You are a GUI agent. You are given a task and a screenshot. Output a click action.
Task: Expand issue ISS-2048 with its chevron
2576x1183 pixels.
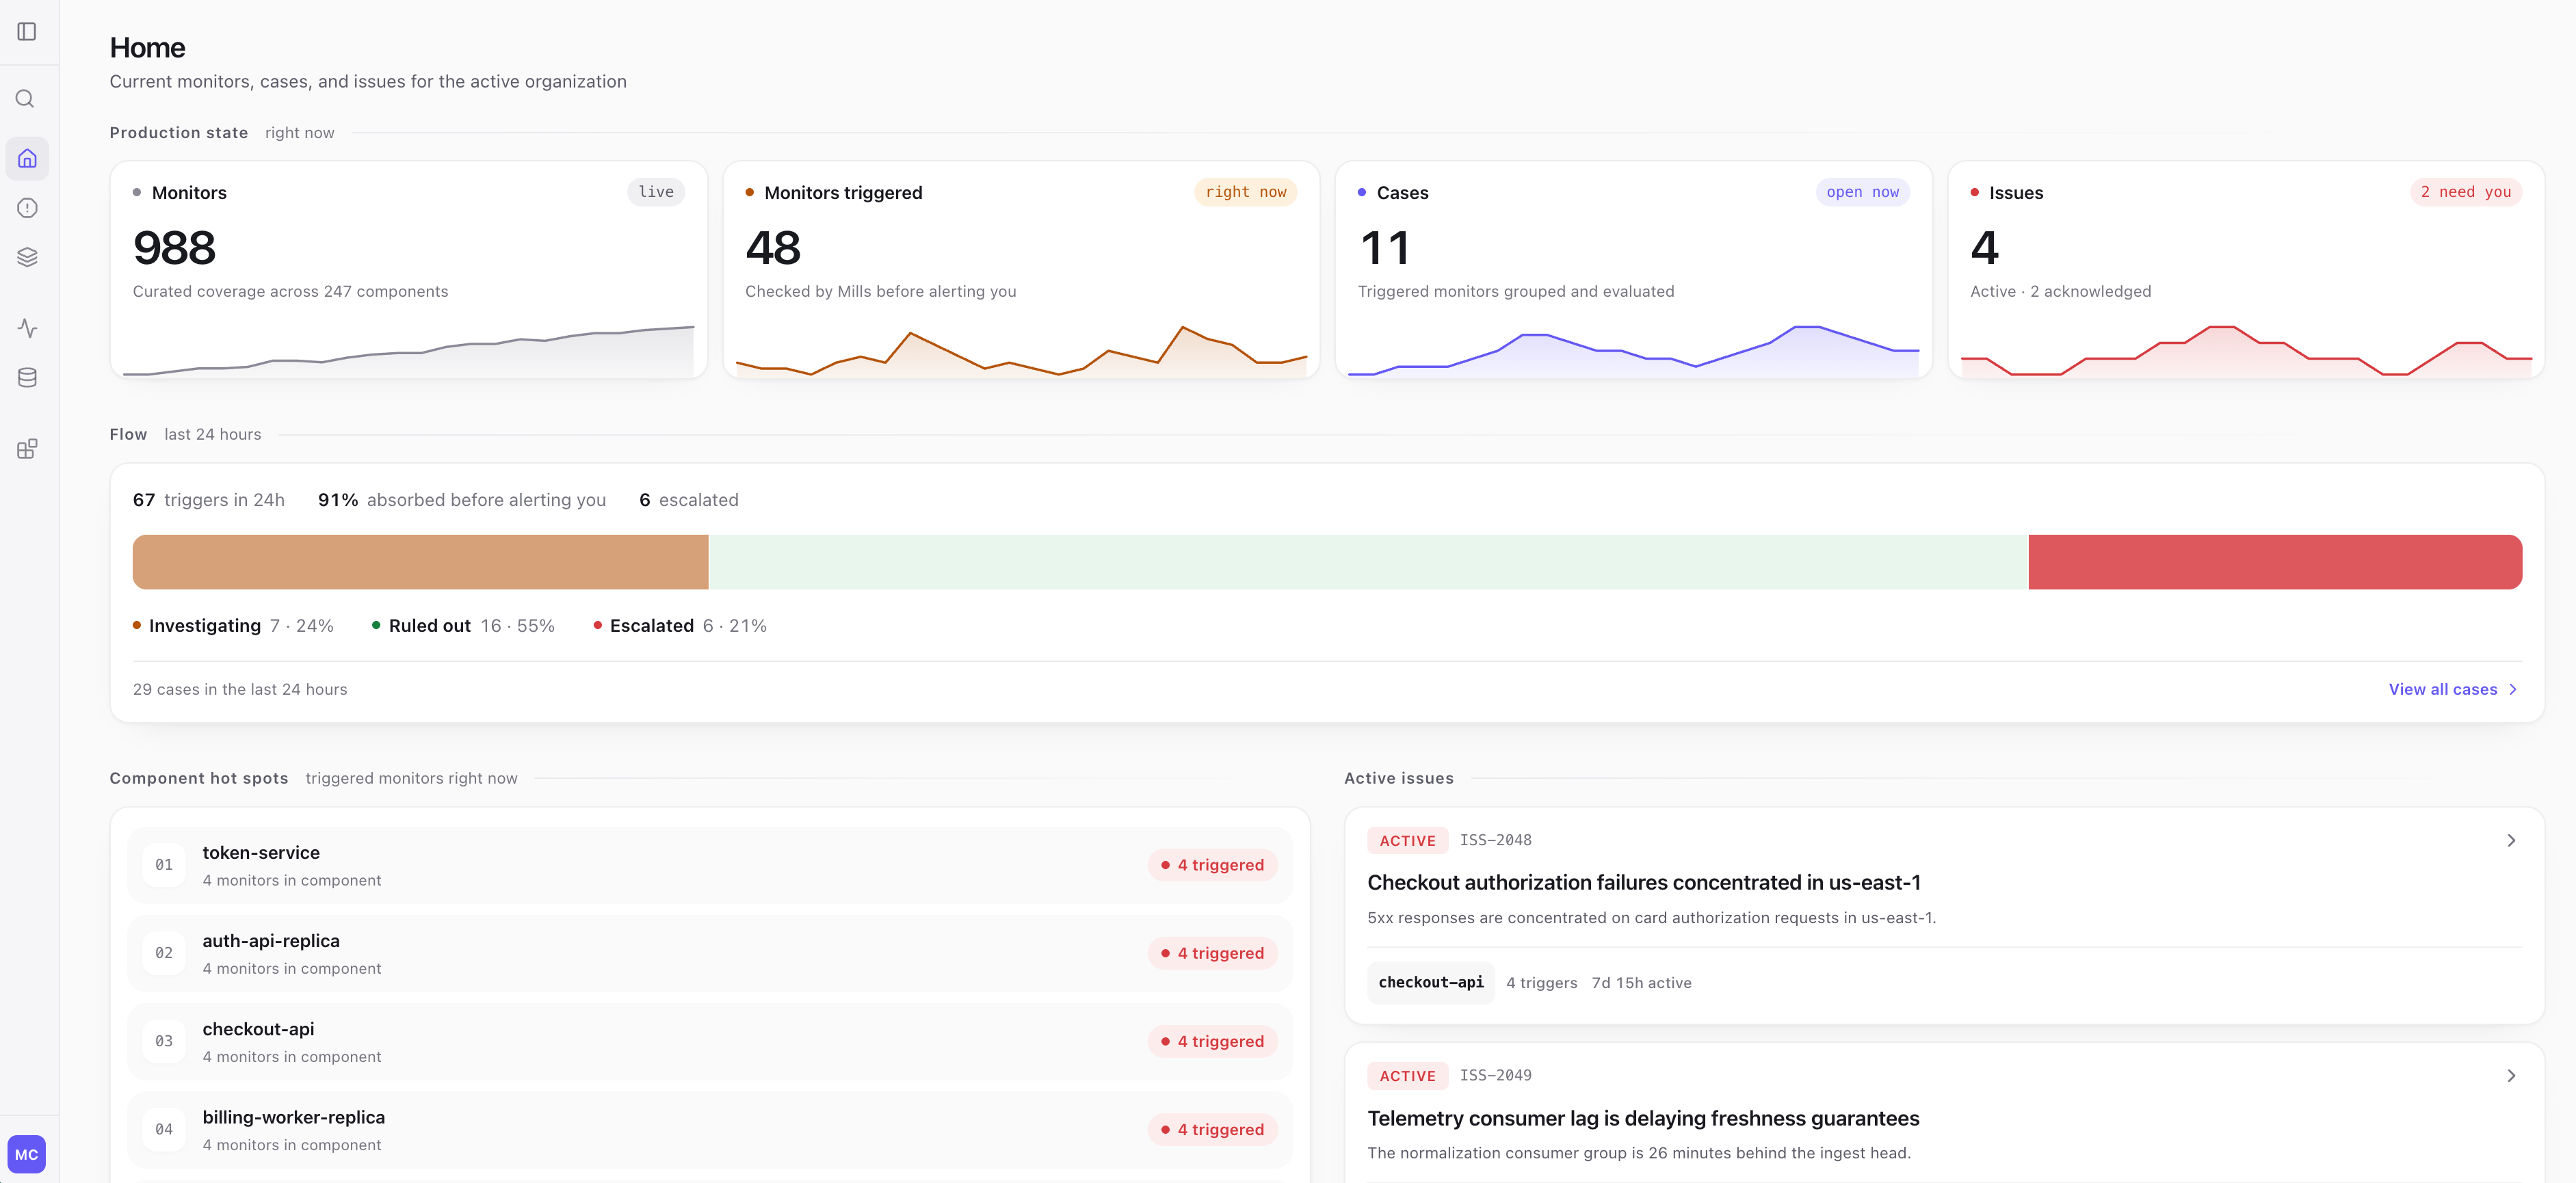click(x=2510, y=841)
